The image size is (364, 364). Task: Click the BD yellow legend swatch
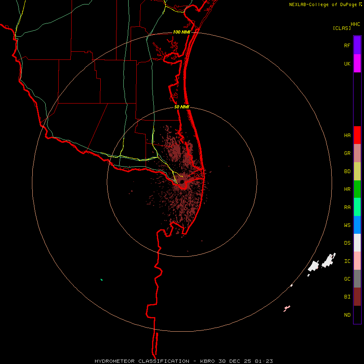(x=357, y=171)
